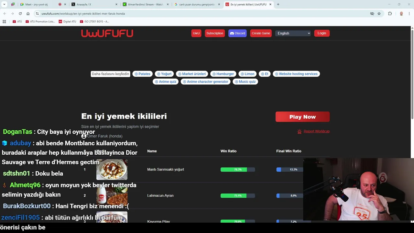Click the Report Worldcup siren icon
This screenshot has width=414, height=233.
pos(300,131)
